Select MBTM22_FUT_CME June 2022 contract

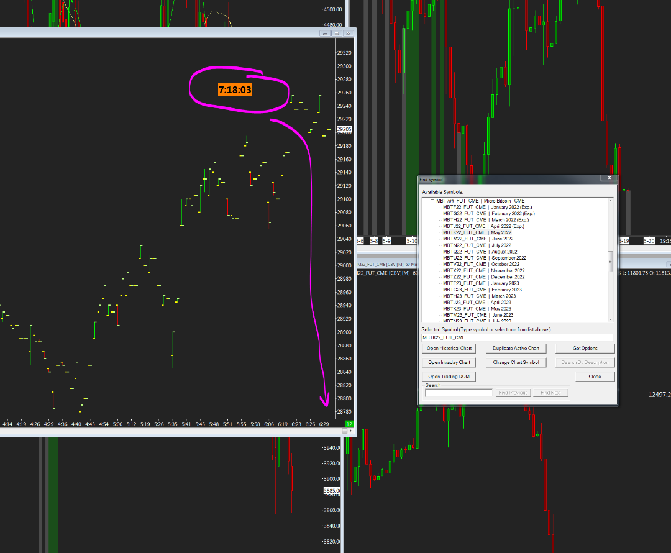click(x=478, y=239)
